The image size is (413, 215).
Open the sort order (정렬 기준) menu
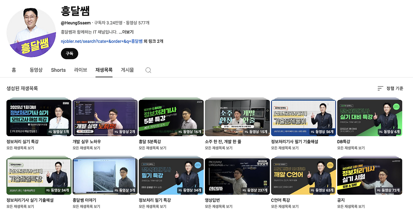(x=390, y=88)
